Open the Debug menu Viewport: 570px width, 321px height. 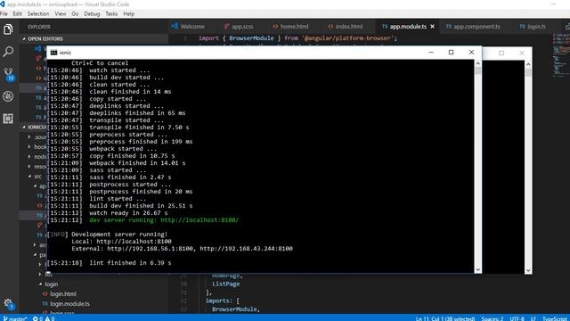pos(92,14)
